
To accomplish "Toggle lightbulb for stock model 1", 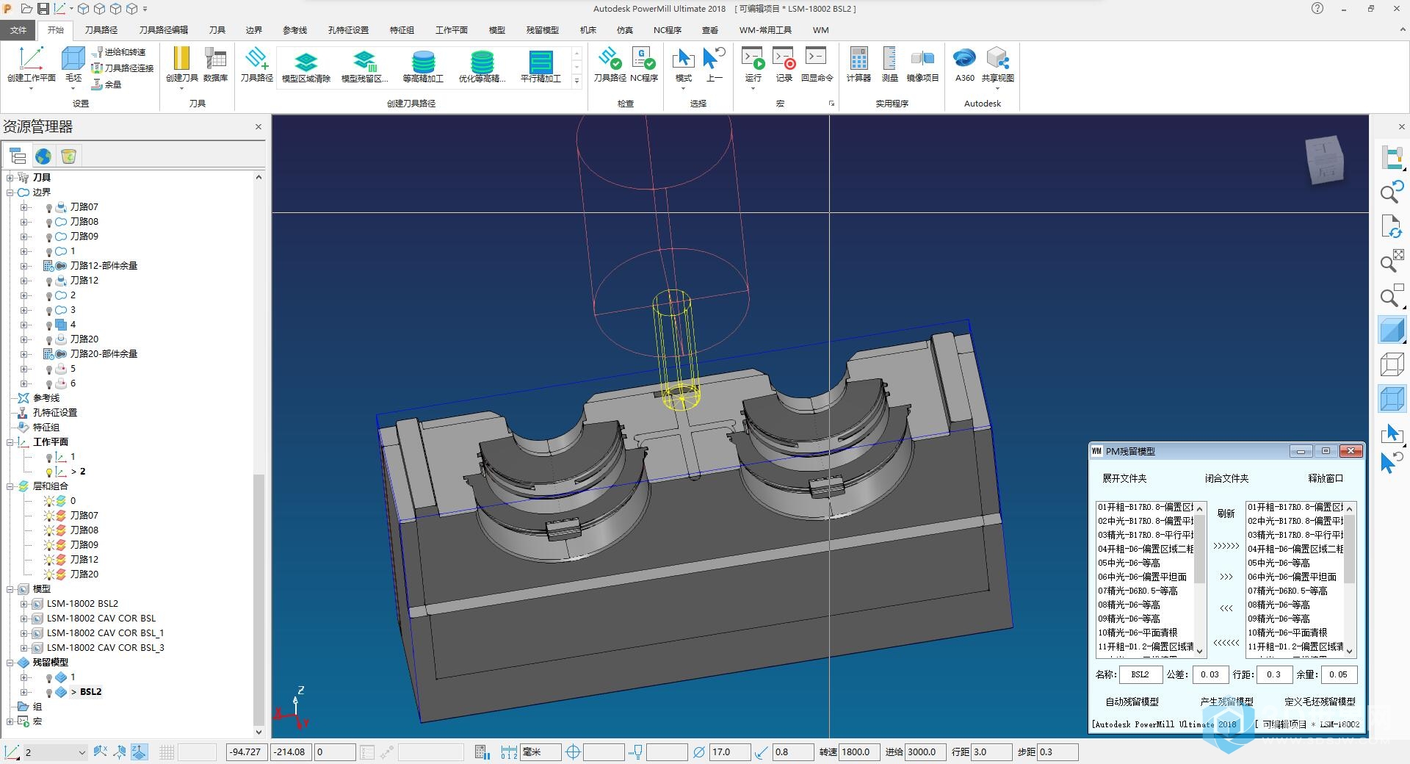I will [49, 678].
